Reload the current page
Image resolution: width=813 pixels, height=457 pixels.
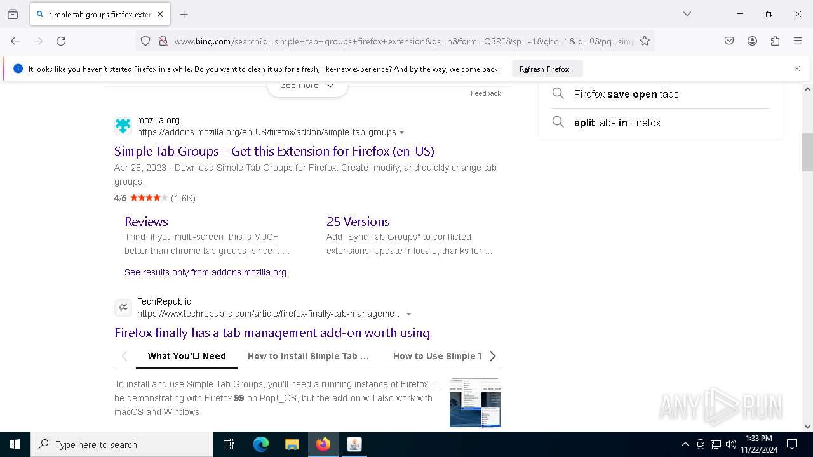click(61, 41)
